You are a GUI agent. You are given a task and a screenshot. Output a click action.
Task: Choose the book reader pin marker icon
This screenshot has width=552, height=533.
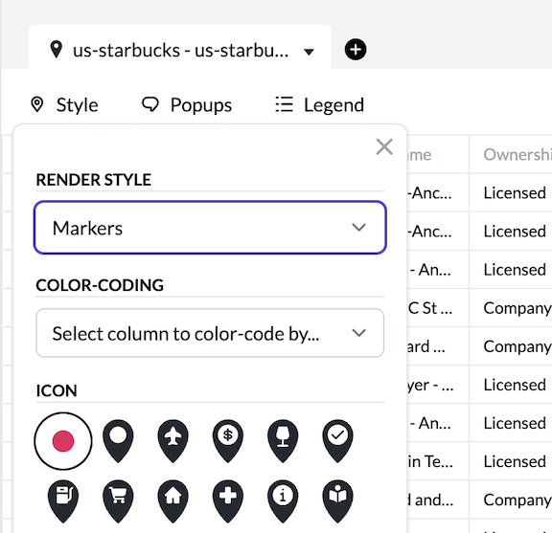(x=337, y=501)
